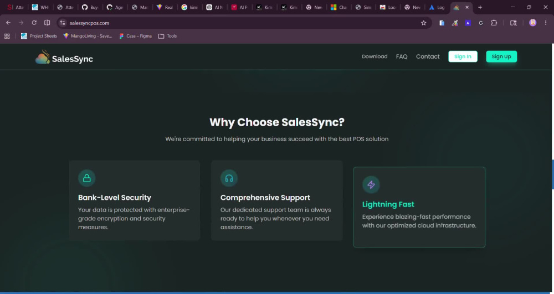The height and width of the screenshot is (294, 554).
Task: Open the apps grid in bookmarks bar
Action: click(x=7, y=36)
